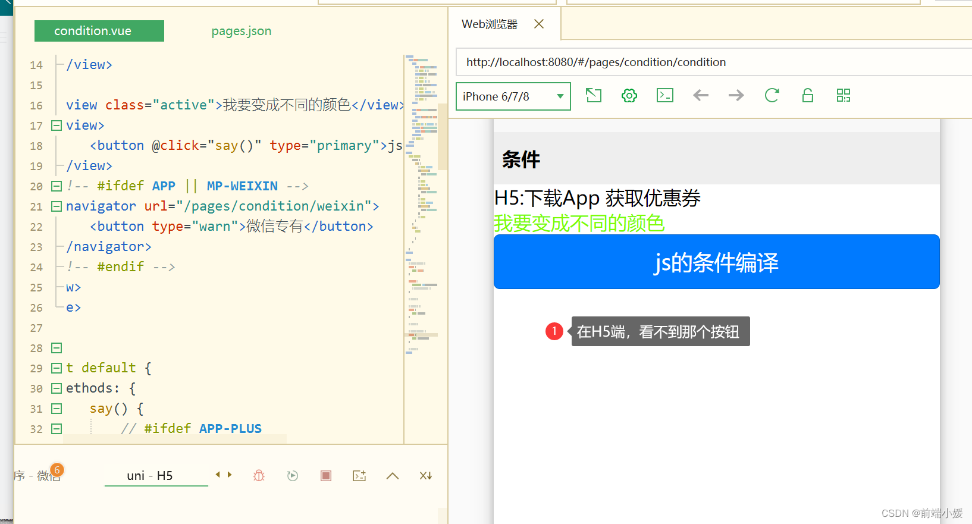Collapse the code fold at line 28

pyautogui.click(x=57, y=348)
